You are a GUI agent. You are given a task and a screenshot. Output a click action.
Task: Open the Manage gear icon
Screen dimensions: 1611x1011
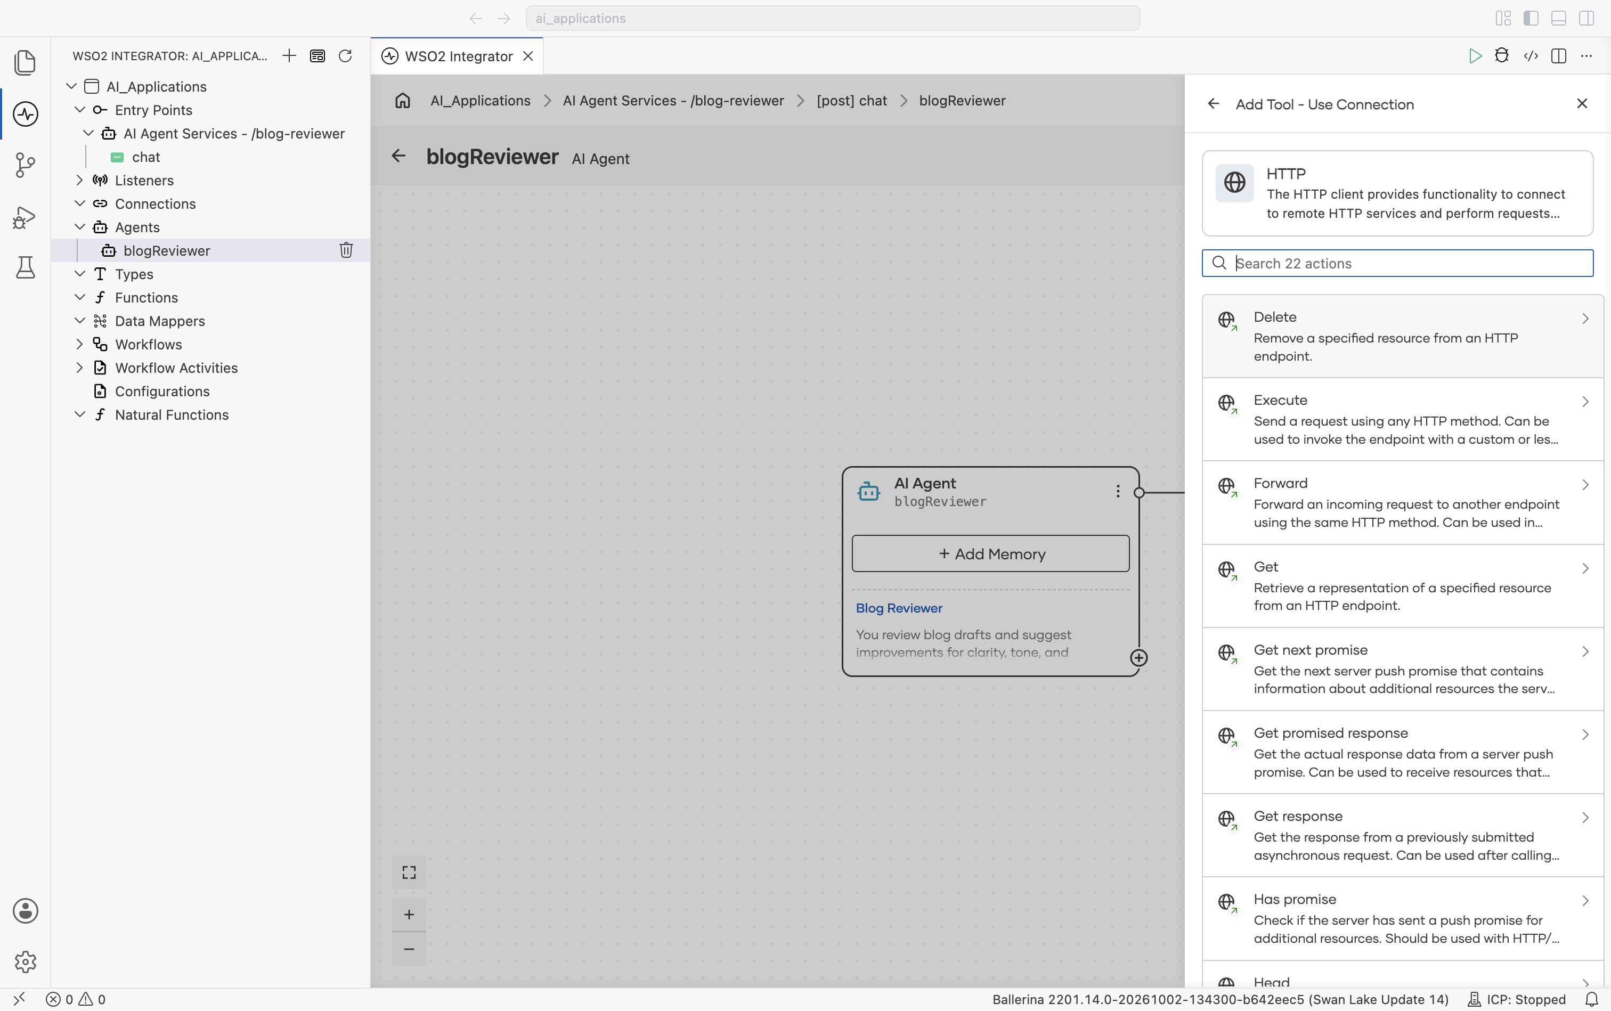(x=25, y=961)
